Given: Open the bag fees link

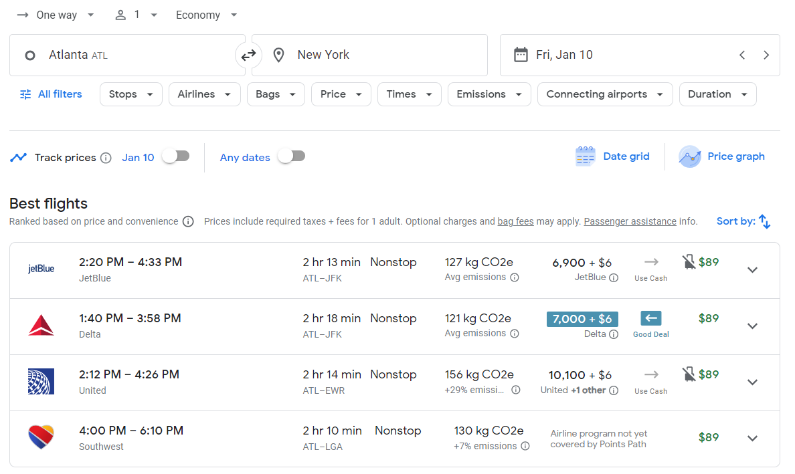Looking at the screenshot, I should click(515, 221).
